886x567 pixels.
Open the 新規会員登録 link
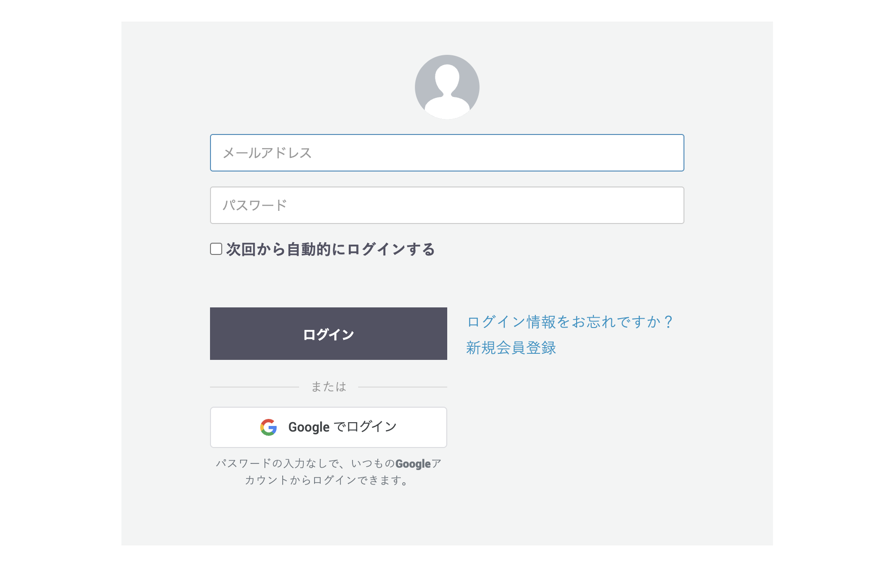click(511, 348)
